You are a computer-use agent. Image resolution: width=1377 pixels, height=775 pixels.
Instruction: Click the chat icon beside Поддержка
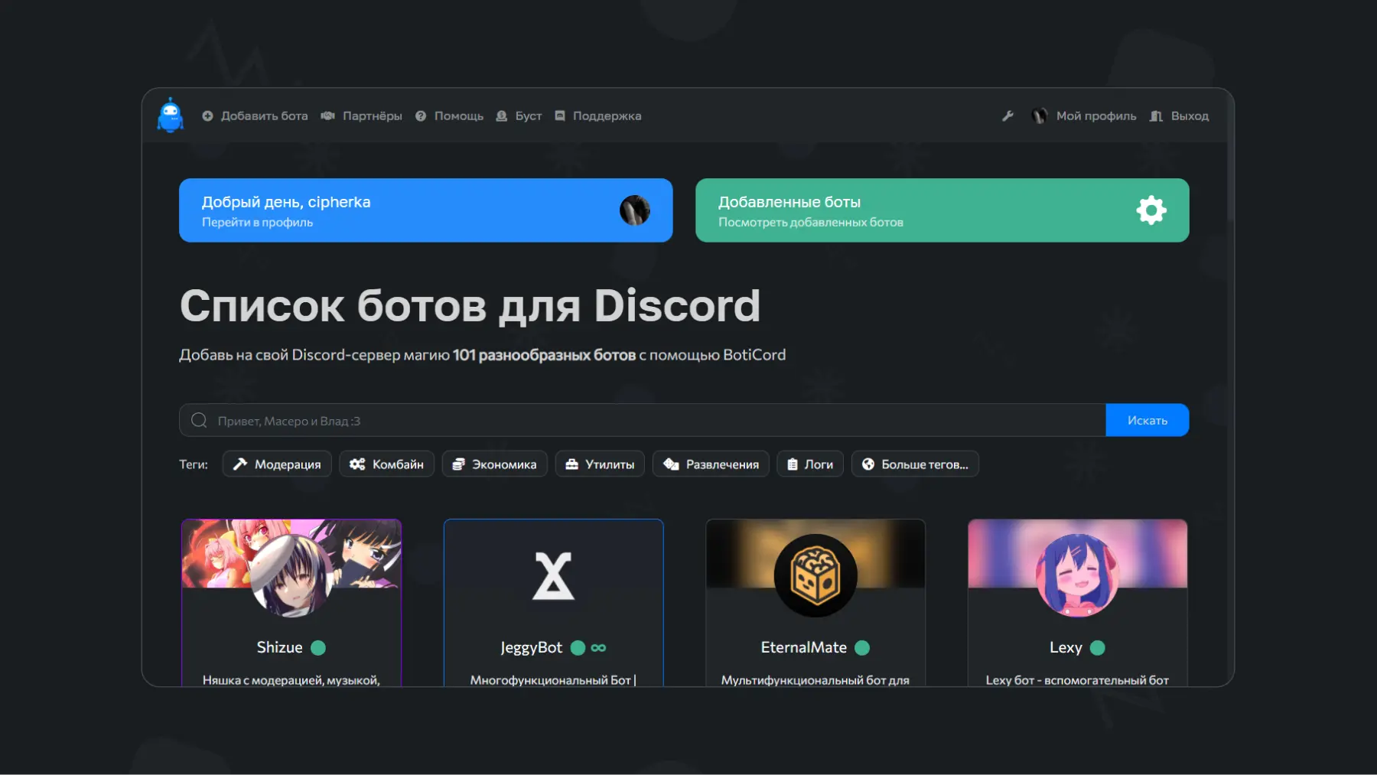click(x=560, y=116)
